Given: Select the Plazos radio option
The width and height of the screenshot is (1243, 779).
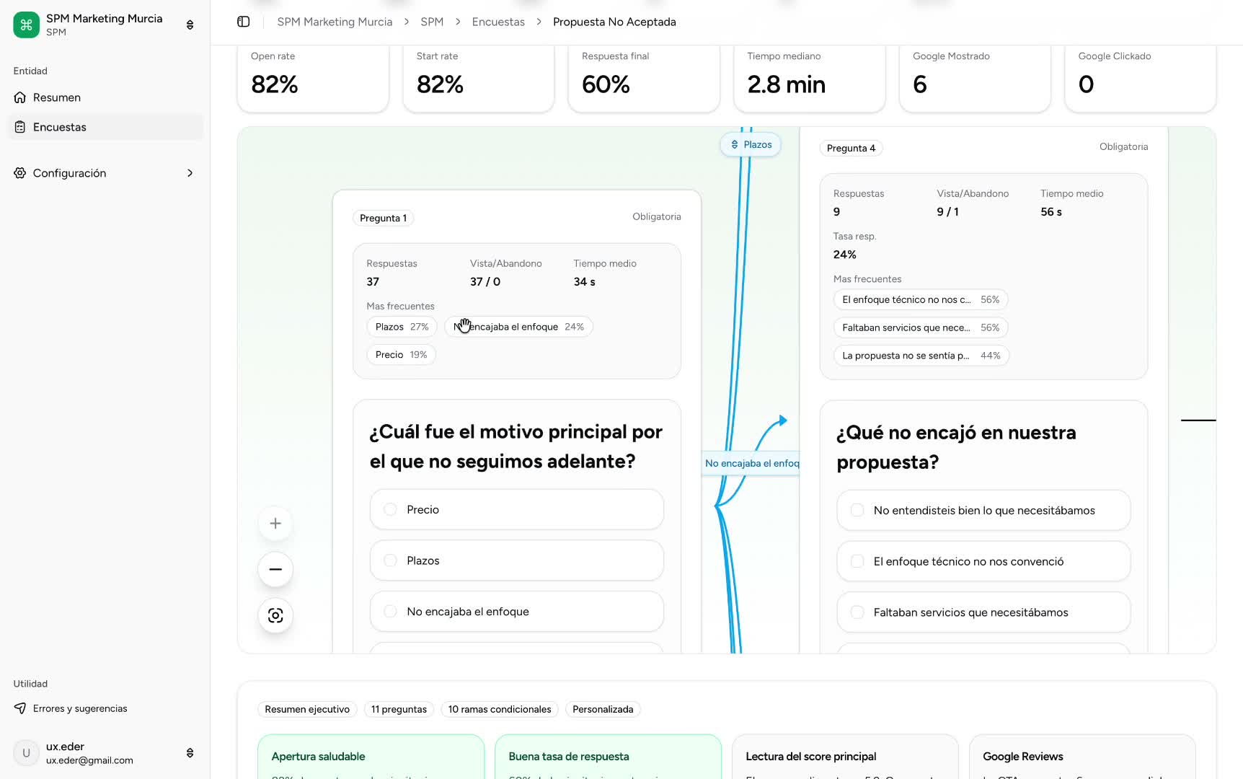Looking at the screenshot, I should point(390,560).
